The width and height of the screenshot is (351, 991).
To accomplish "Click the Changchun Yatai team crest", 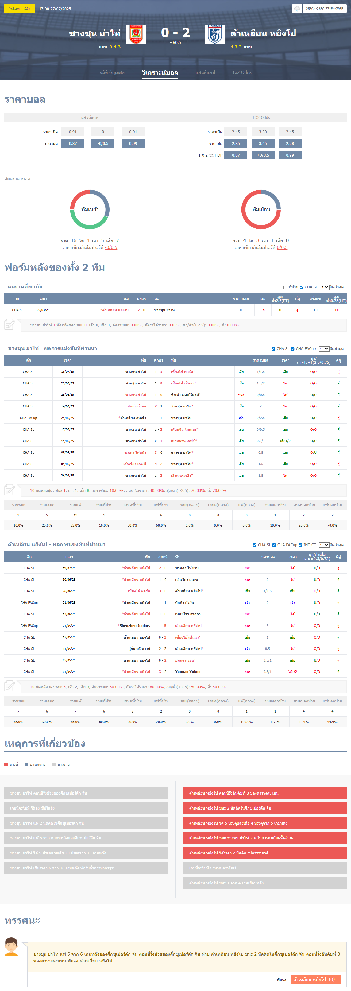I will 136,34.
